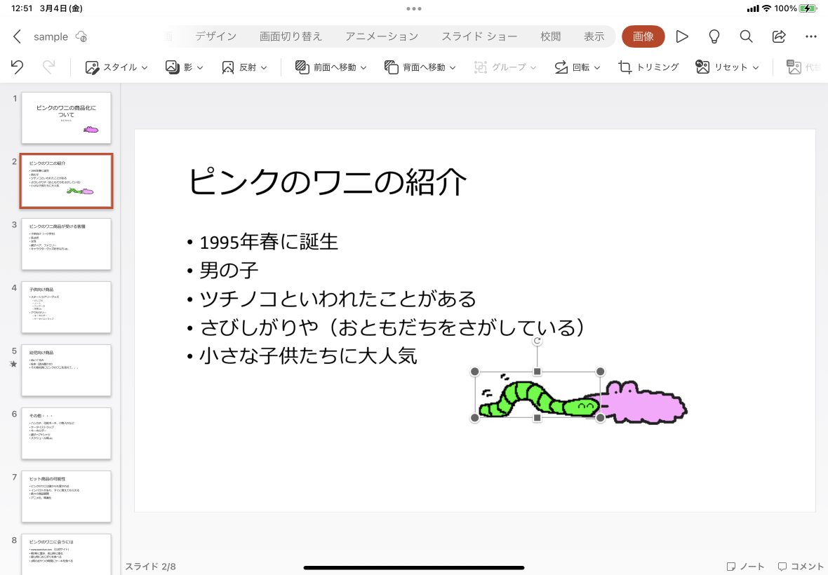Click the bullet 男の子
This screenshot has width=828, height=575.
click(x=229, y=270)
